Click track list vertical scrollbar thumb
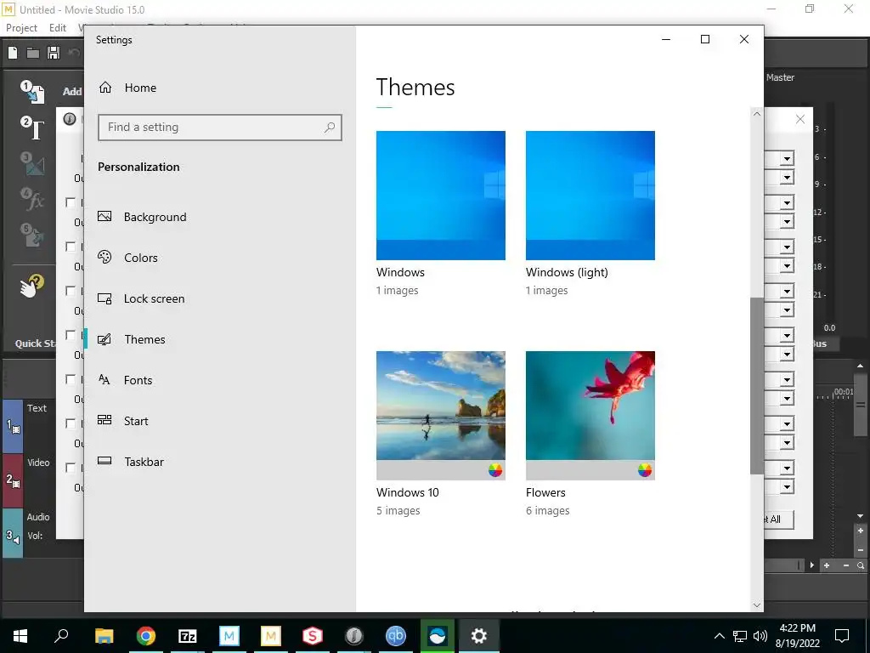The image size is (870, 653). point(861,406)
